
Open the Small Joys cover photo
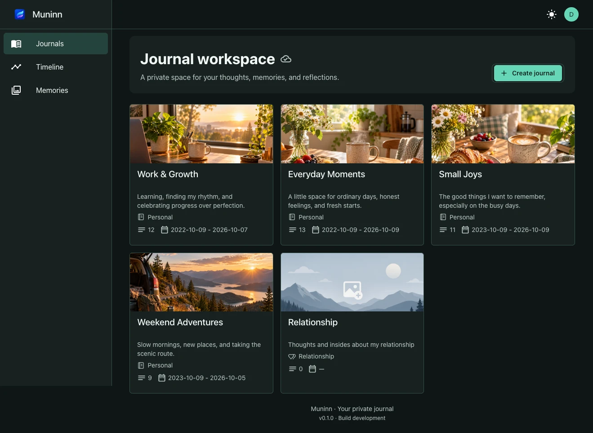503,134
